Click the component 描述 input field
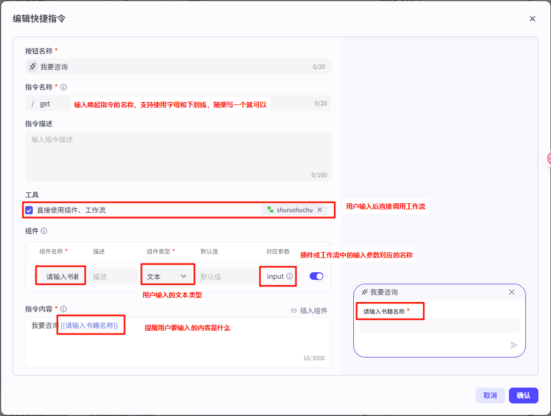The width and height of the screenshot is (551, 416). [114, 277]
